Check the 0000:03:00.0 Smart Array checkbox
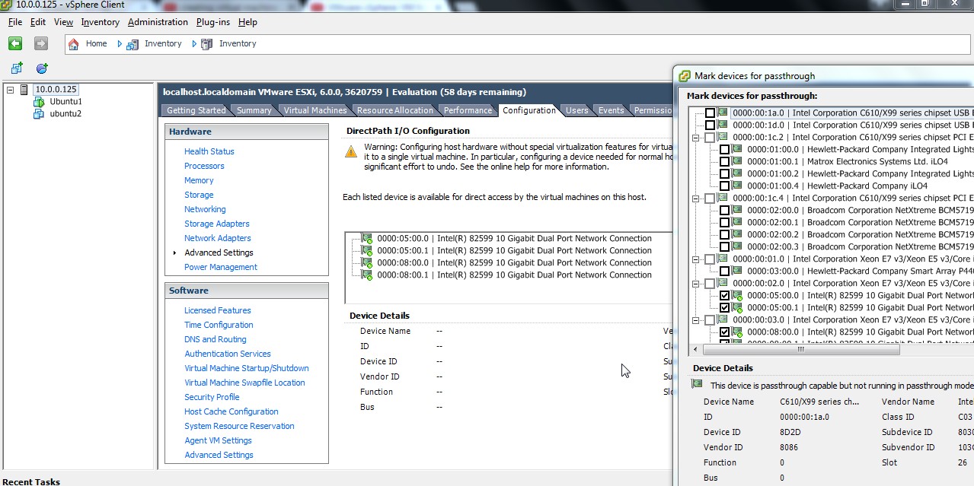This screenshot has height=486, width=974. 724,271
